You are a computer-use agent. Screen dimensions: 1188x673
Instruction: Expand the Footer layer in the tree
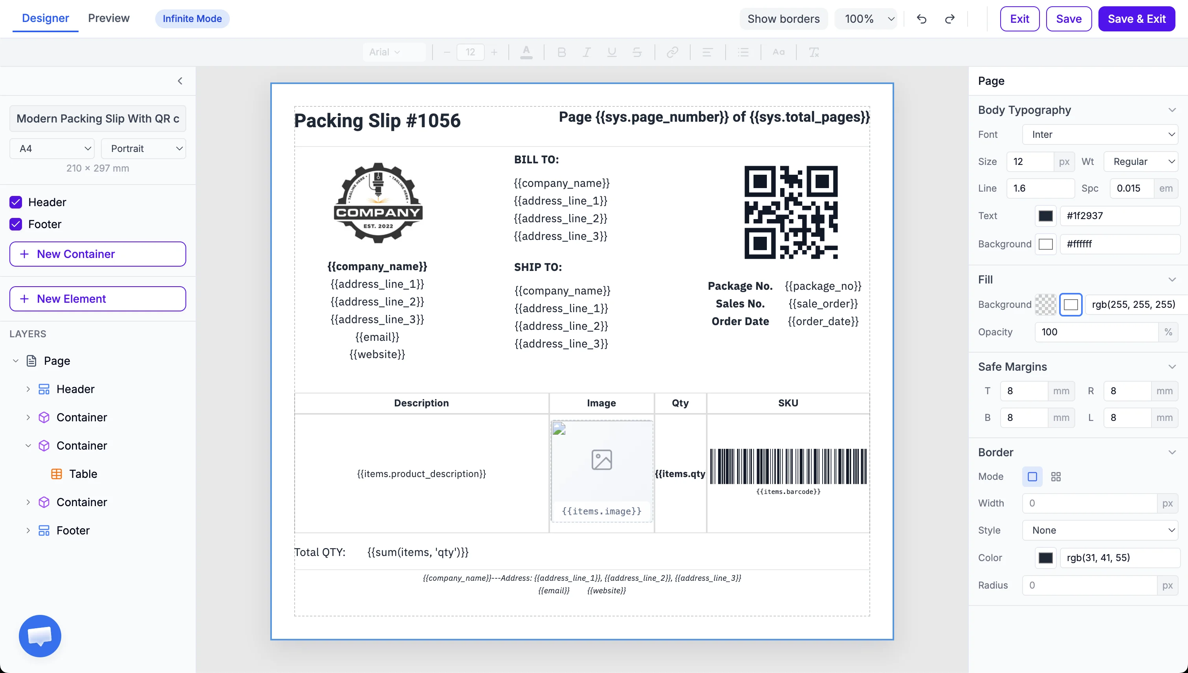point(28,530)
